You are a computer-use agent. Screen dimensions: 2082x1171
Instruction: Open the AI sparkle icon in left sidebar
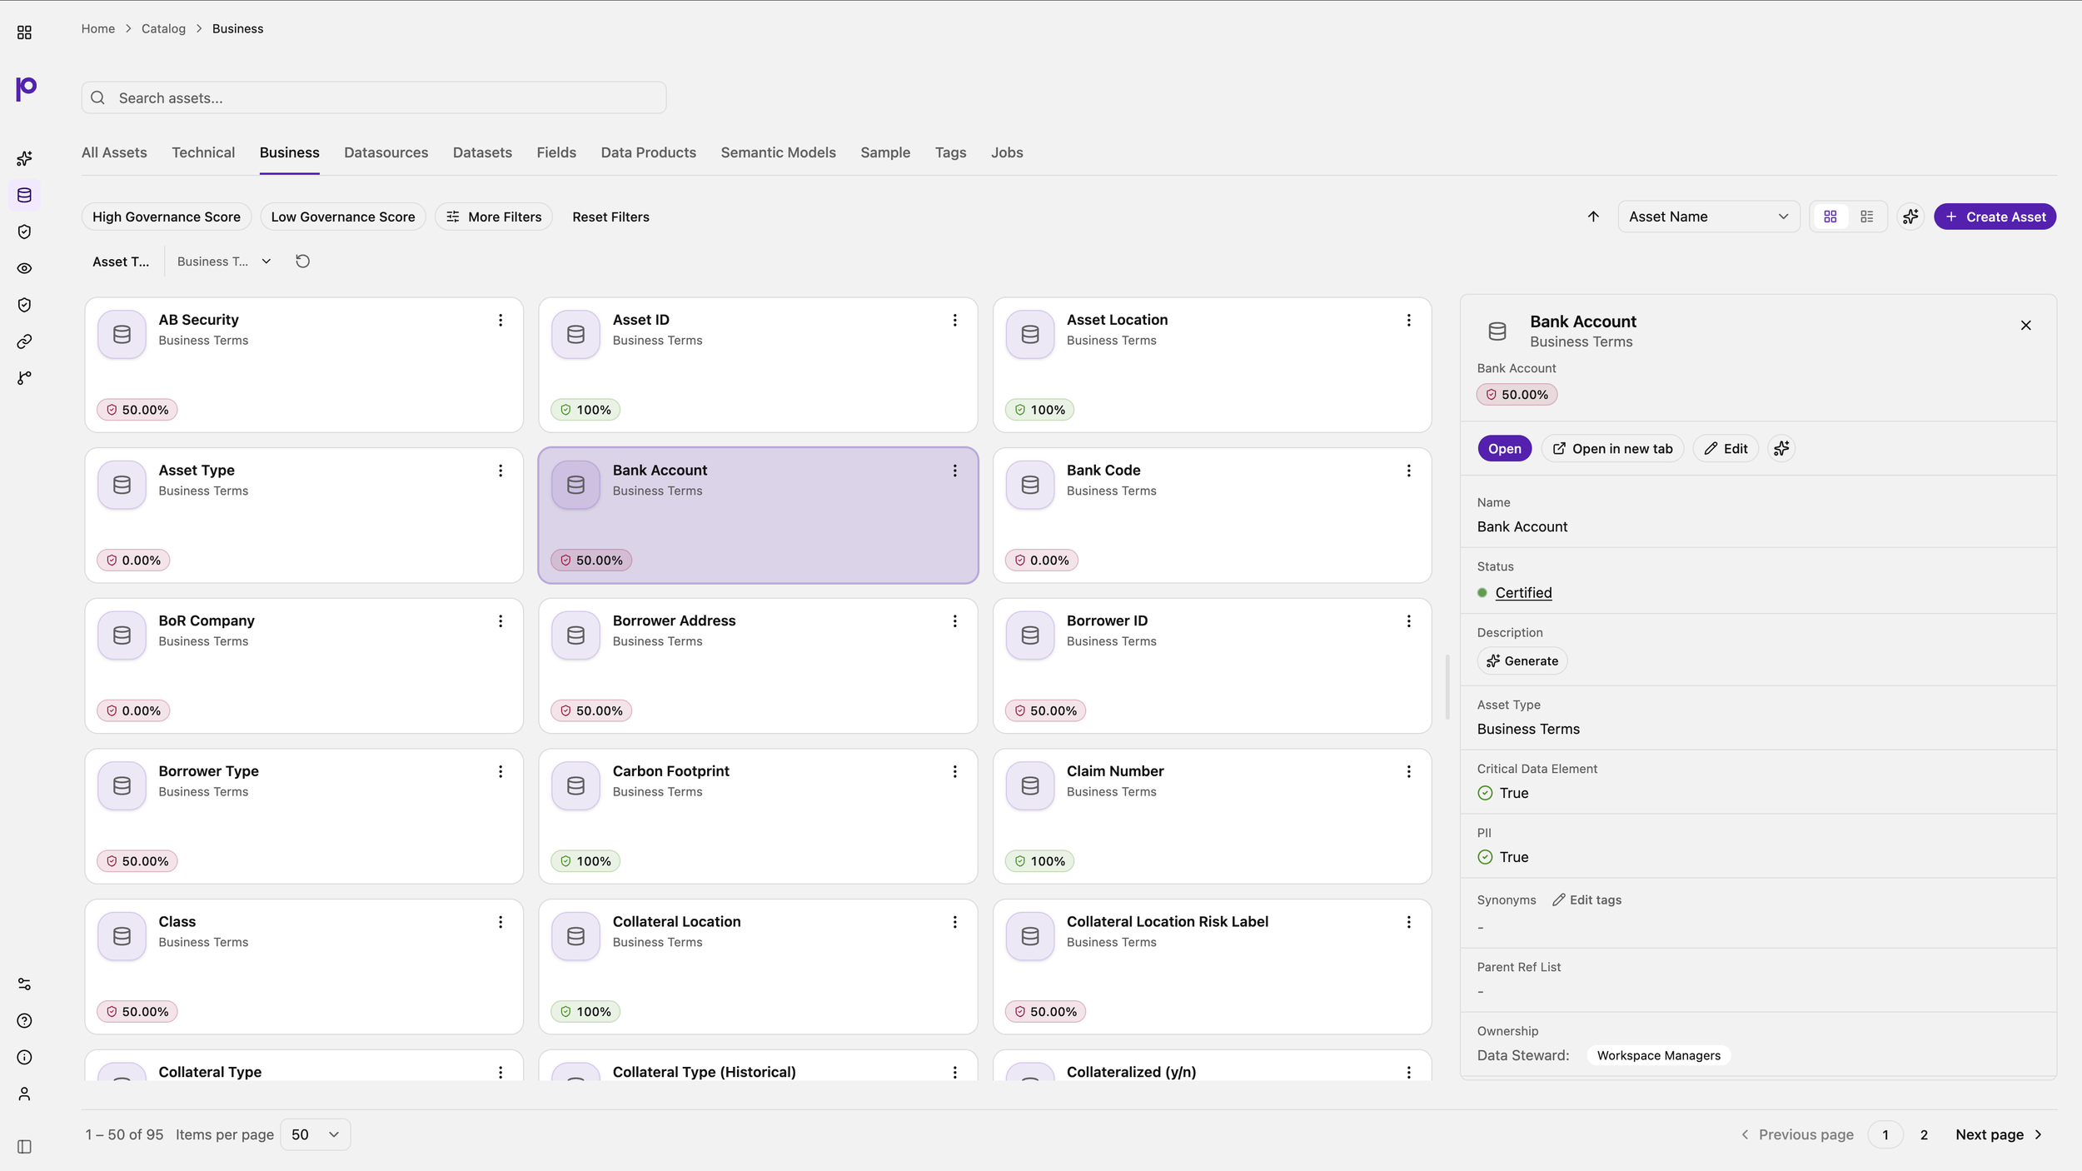pos(24,158)
